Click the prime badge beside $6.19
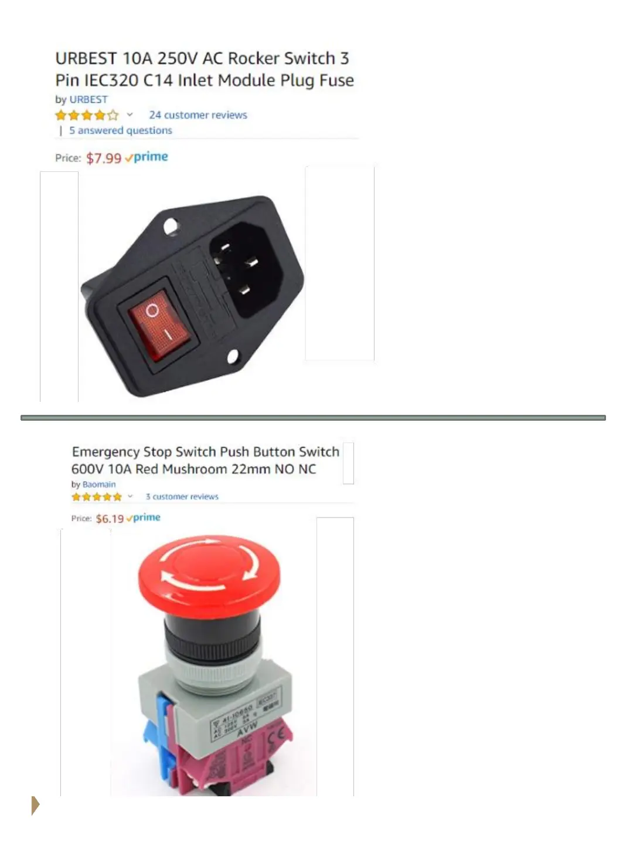The height and width of the screenshot is (845, 633). (x=143, y=518)
